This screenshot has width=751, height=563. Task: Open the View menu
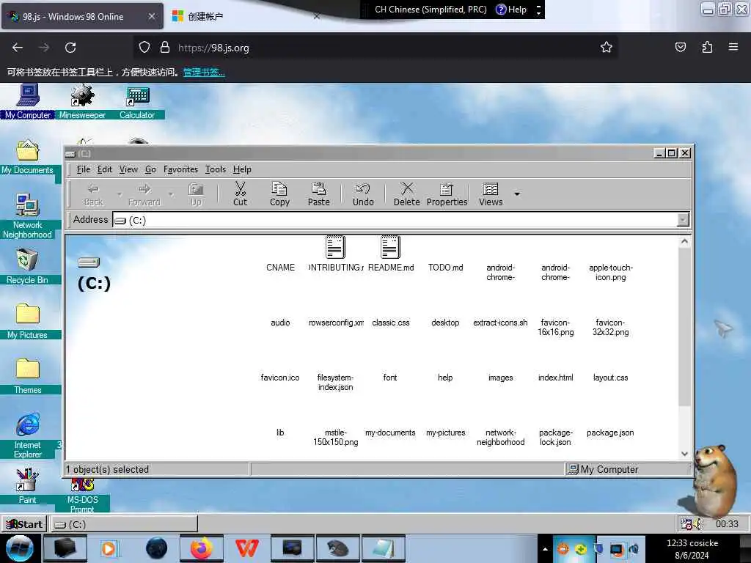tap(128, 169)
